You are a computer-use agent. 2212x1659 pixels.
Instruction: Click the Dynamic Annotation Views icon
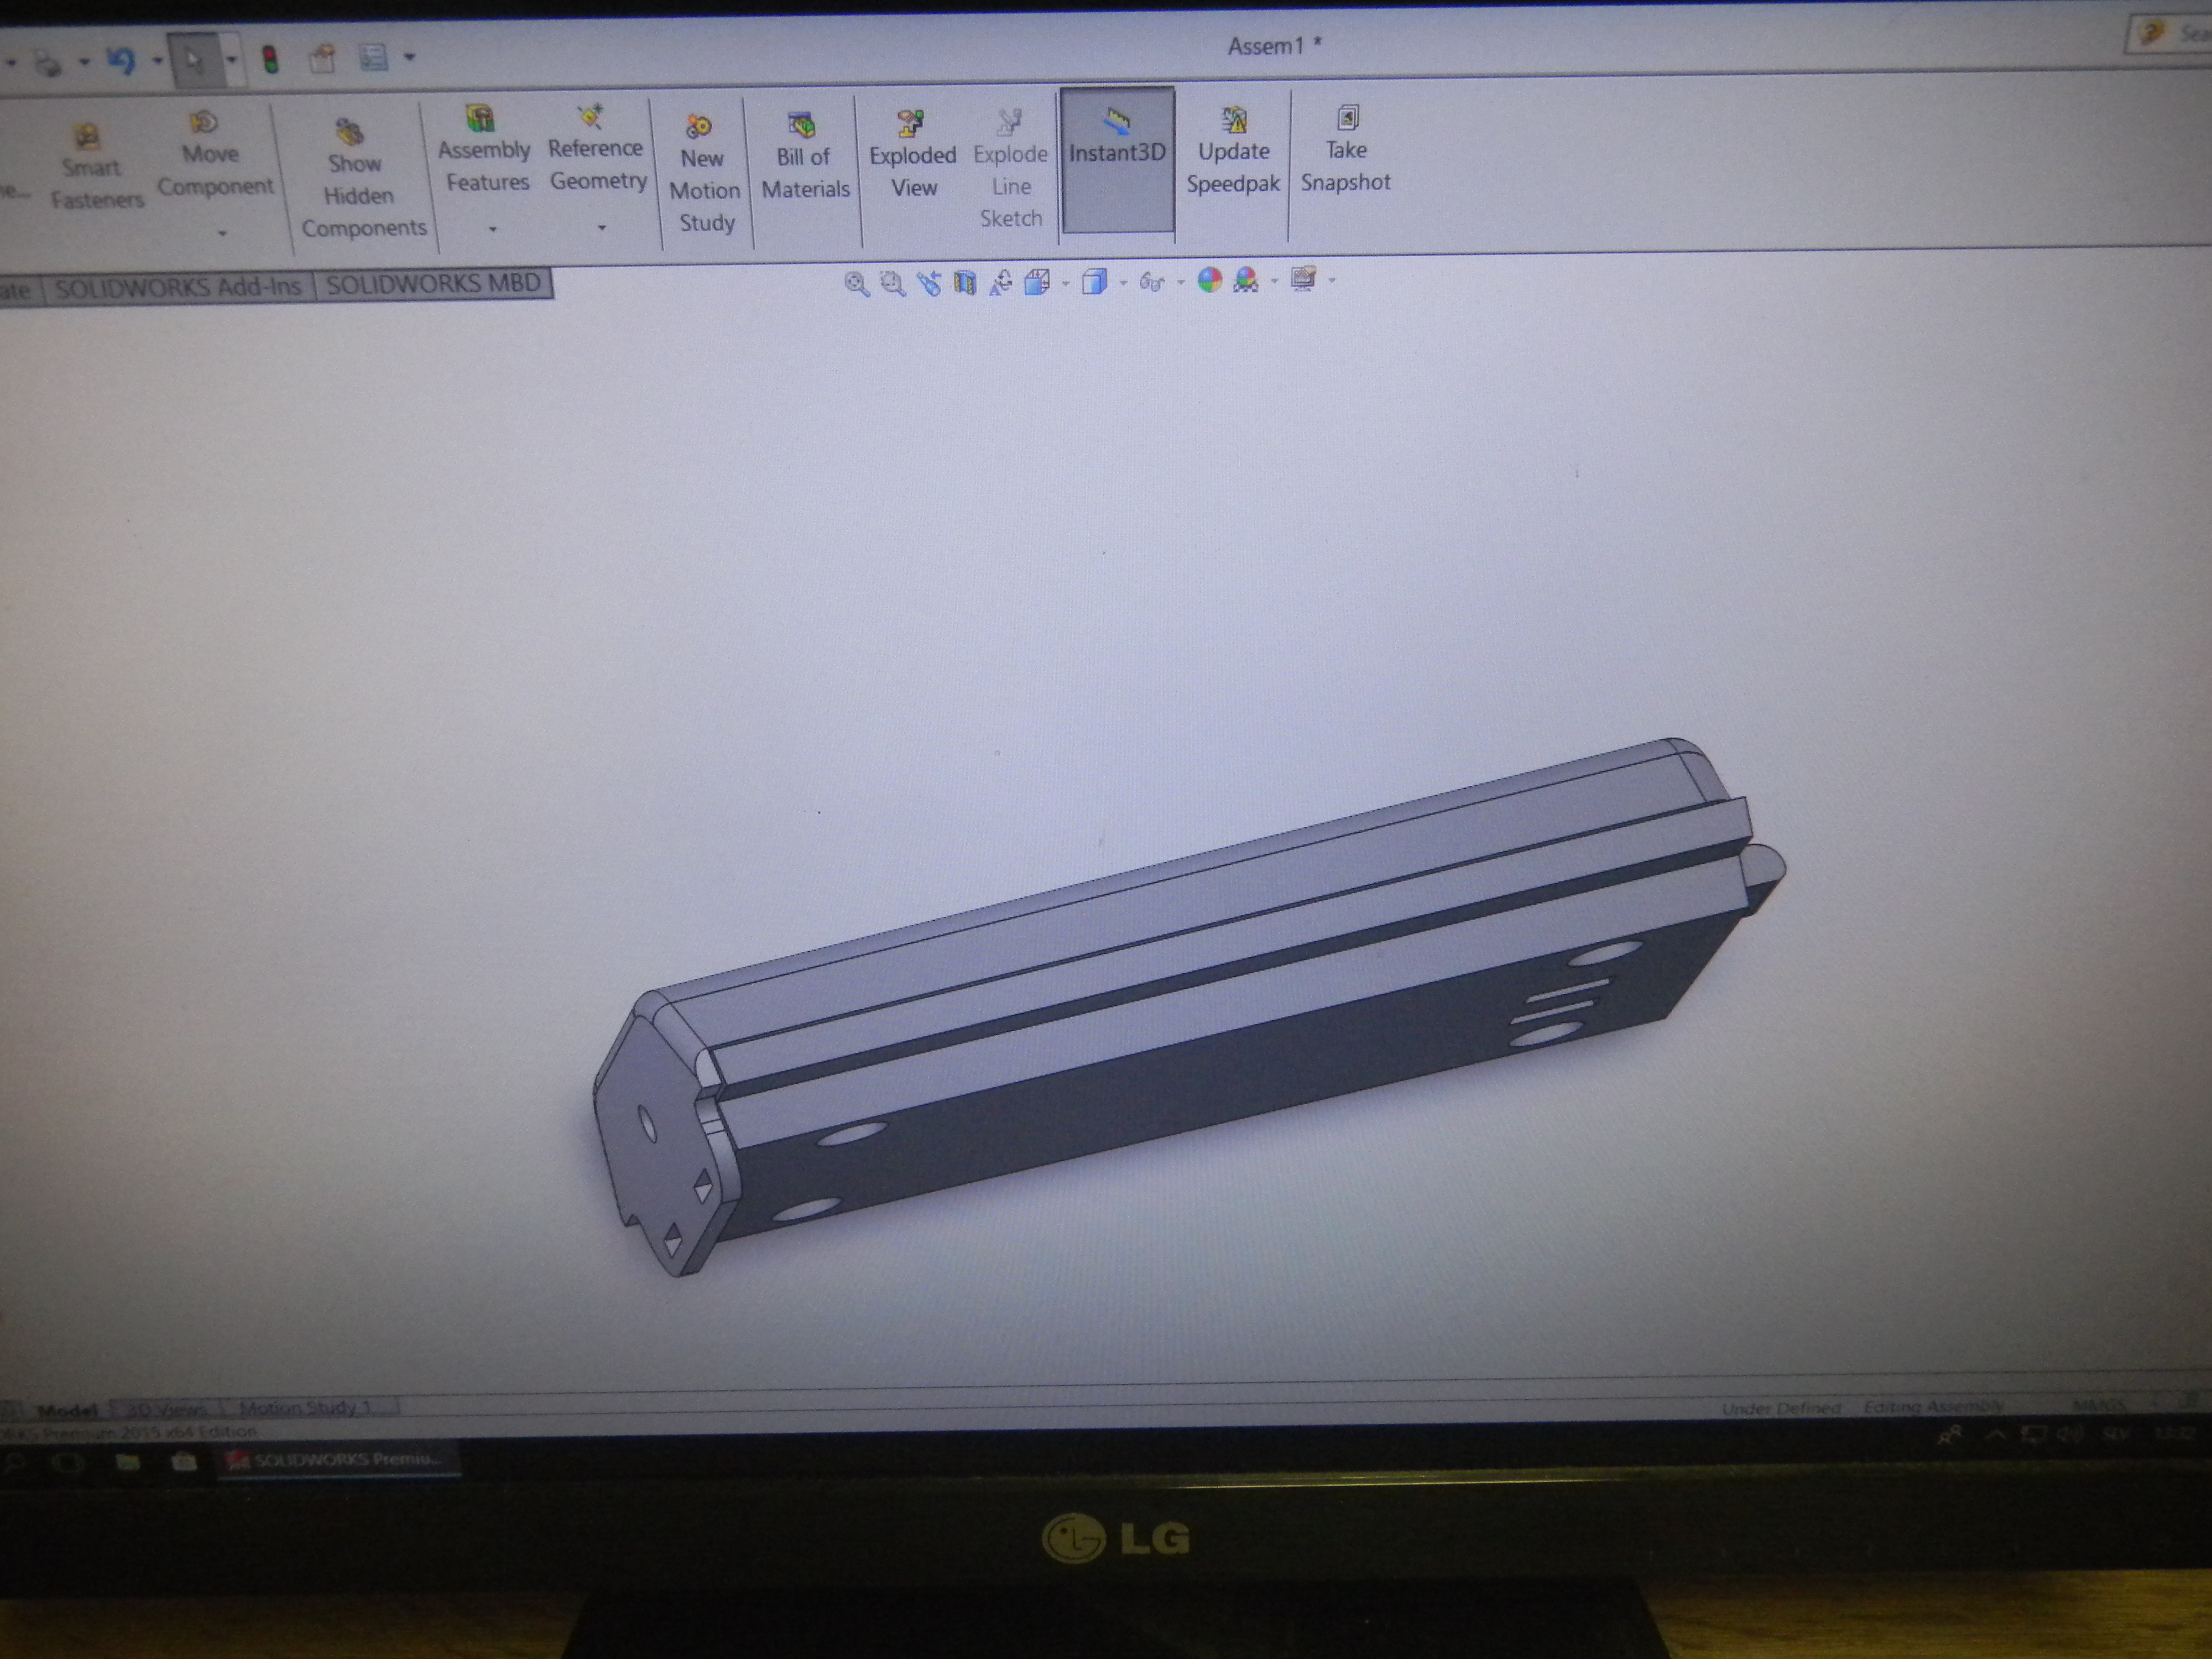click(1000, 283)
